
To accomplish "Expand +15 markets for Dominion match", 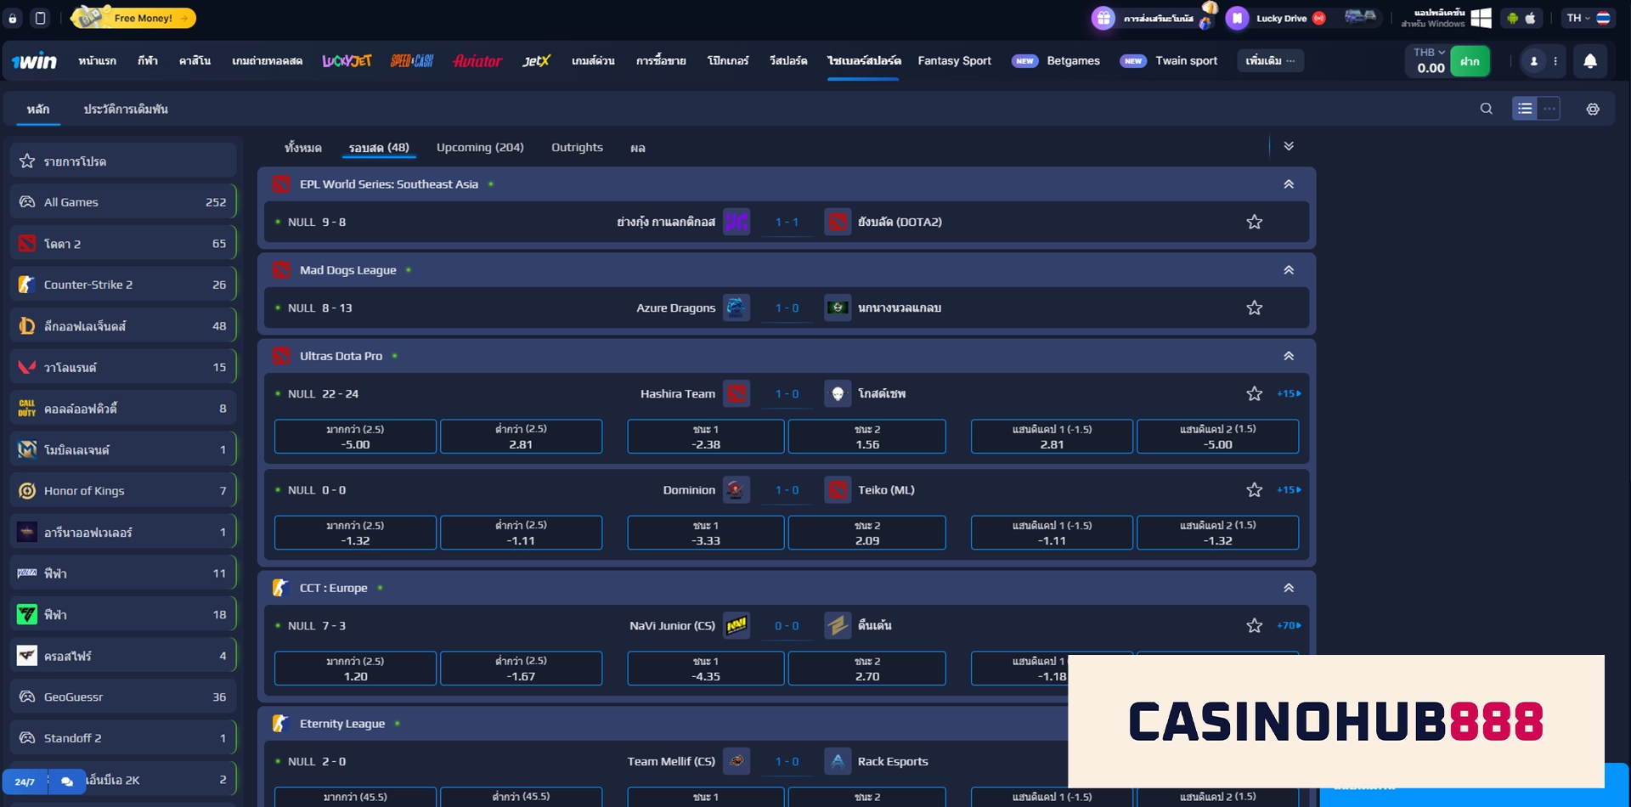I will point(1289,489).
